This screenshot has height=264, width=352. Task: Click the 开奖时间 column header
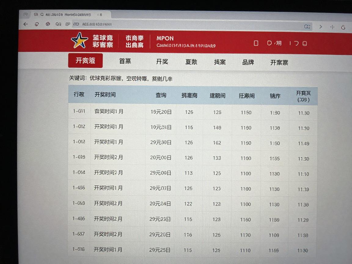click(105, 95)
